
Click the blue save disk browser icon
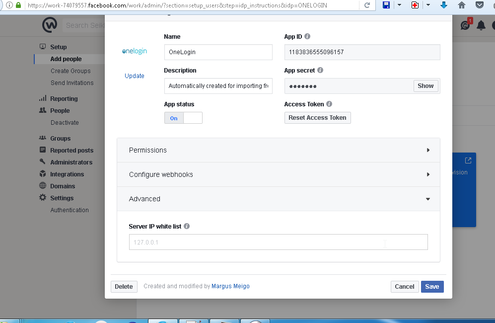pos(386,5)
